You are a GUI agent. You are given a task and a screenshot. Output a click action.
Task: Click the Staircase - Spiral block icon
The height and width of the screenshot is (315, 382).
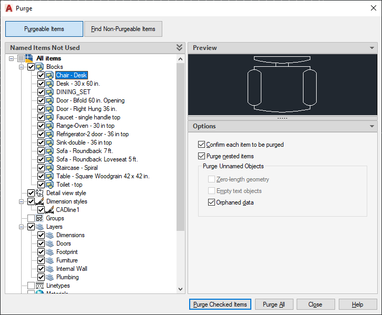(50, 168)
